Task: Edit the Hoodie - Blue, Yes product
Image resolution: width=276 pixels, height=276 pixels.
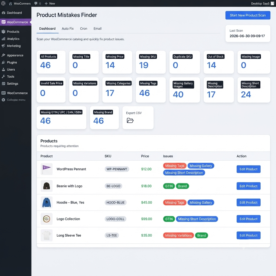Action: click(248, 202)
